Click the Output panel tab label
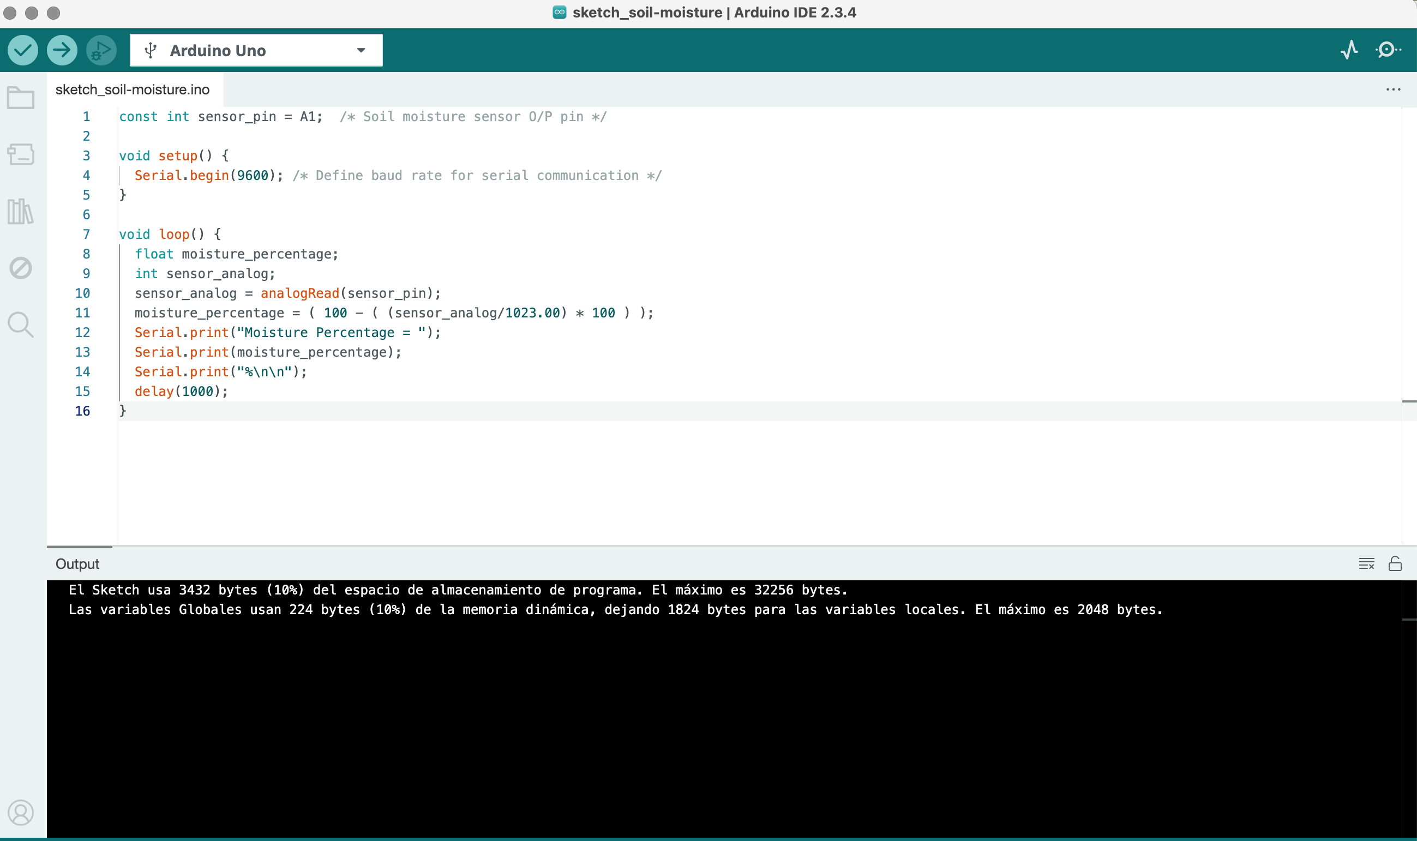Viewport: 1417px width, 841px height. pos(77,564)
